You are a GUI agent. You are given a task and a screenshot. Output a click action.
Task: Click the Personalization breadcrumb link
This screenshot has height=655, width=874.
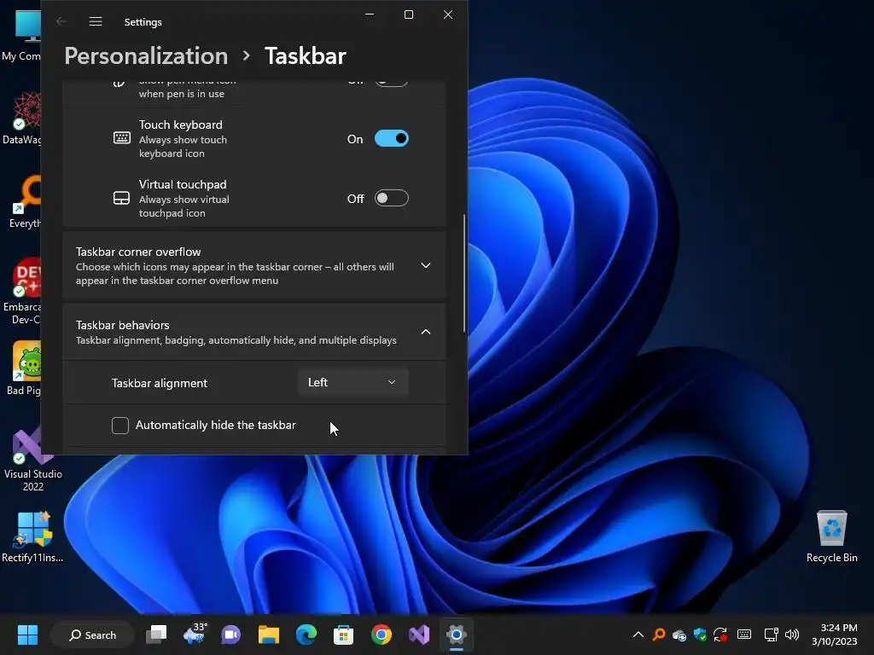pyautogui.click(x=146, y=55)
